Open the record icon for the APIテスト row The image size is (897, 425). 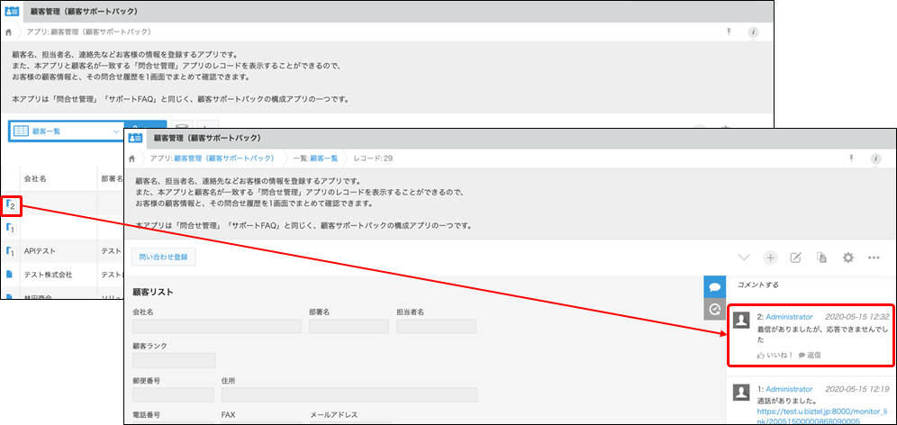coord(10,251)
